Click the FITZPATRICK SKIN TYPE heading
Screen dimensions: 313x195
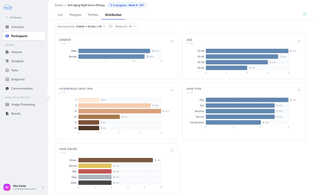click(x=76, y=89)
